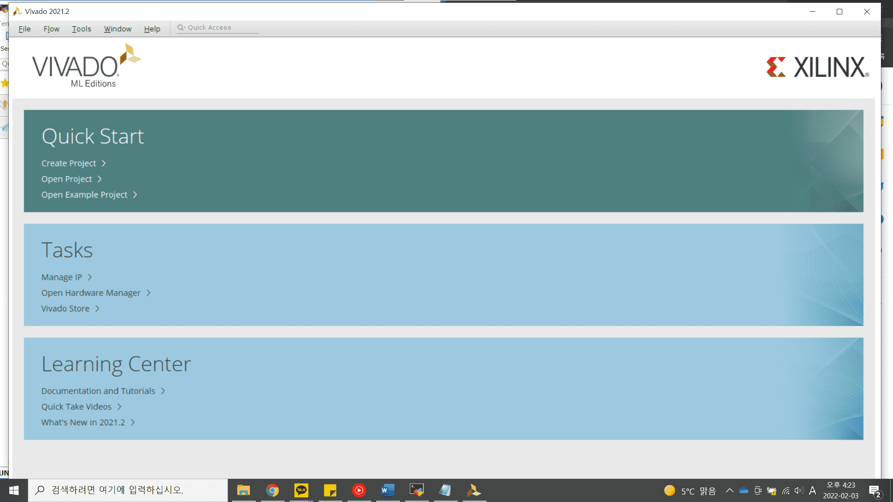Viewport: 893px width, 502px height.
Task: Click the Vivado icon in the taskbar
Action: pyautogui.click(x=473, y=490)
